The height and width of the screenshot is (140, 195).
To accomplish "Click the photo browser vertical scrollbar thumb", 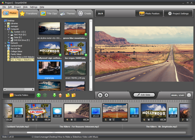I will 91,61.
